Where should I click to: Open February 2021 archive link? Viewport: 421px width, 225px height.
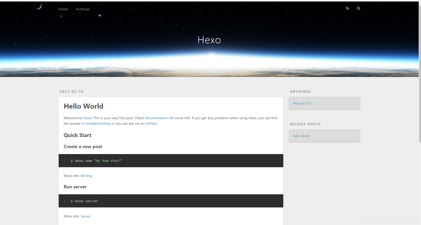303,103
